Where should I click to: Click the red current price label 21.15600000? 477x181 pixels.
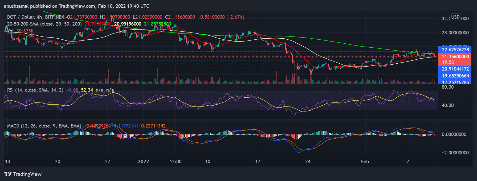(455, 57)
